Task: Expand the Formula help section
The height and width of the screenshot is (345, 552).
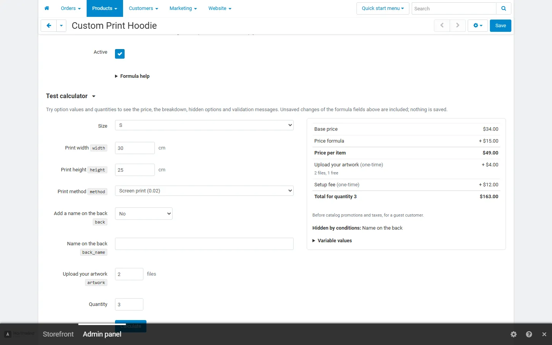Action: (x=132, y=76)
